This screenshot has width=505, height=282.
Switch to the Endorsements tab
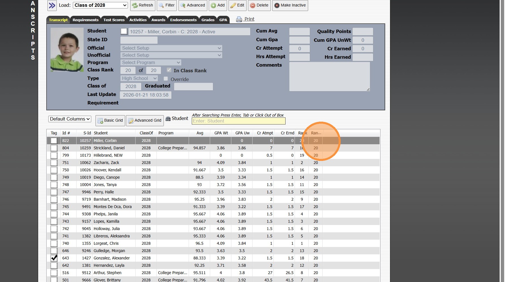(183, 20)
